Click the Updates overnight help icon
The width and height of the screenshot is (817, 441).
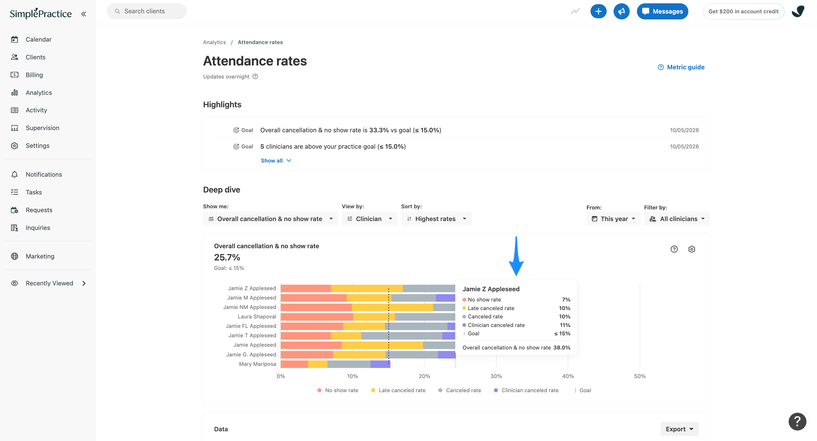[255, 76]
